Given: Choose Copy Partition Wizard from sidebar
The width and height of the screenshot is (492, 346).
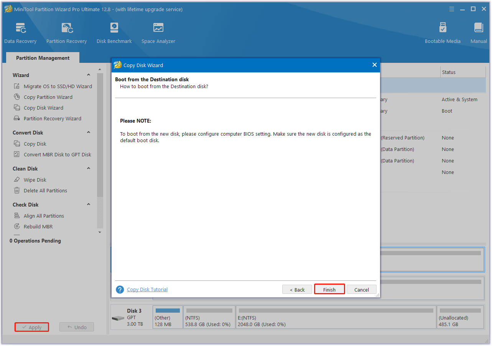Looking at the screenshot, I should tap(48, 97).
